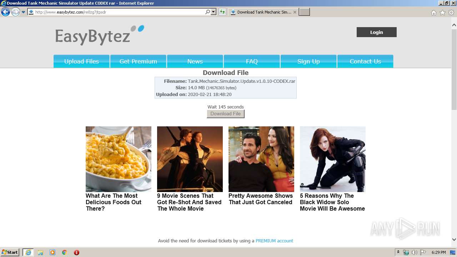457x257 pixels.
Task: Open the recent pages dropdown arrow
Action: pos(24,12)
